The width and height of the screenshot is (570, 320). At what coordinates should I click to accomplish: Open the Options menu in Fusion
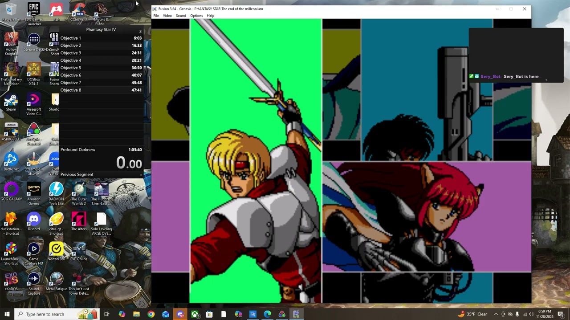(196, 16)
